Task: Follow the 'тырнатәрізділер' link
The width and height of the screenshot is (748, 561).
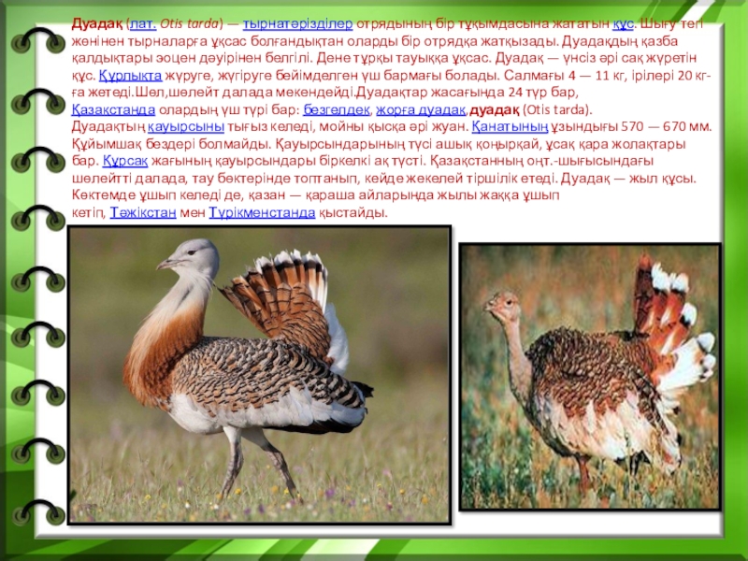Action: click(x=297, y=24)
